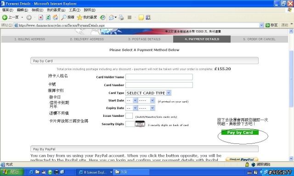The height and width of the screenshot is (176, 294).
Task: Click the Windows Start button
Action: [x=12, y=172]
